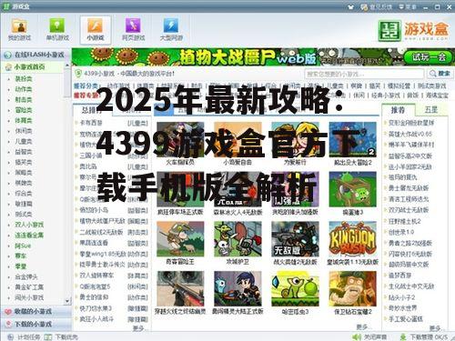Select 策略类 category
The width and height of the screenshot is (455, 341).
pos(24,173)
